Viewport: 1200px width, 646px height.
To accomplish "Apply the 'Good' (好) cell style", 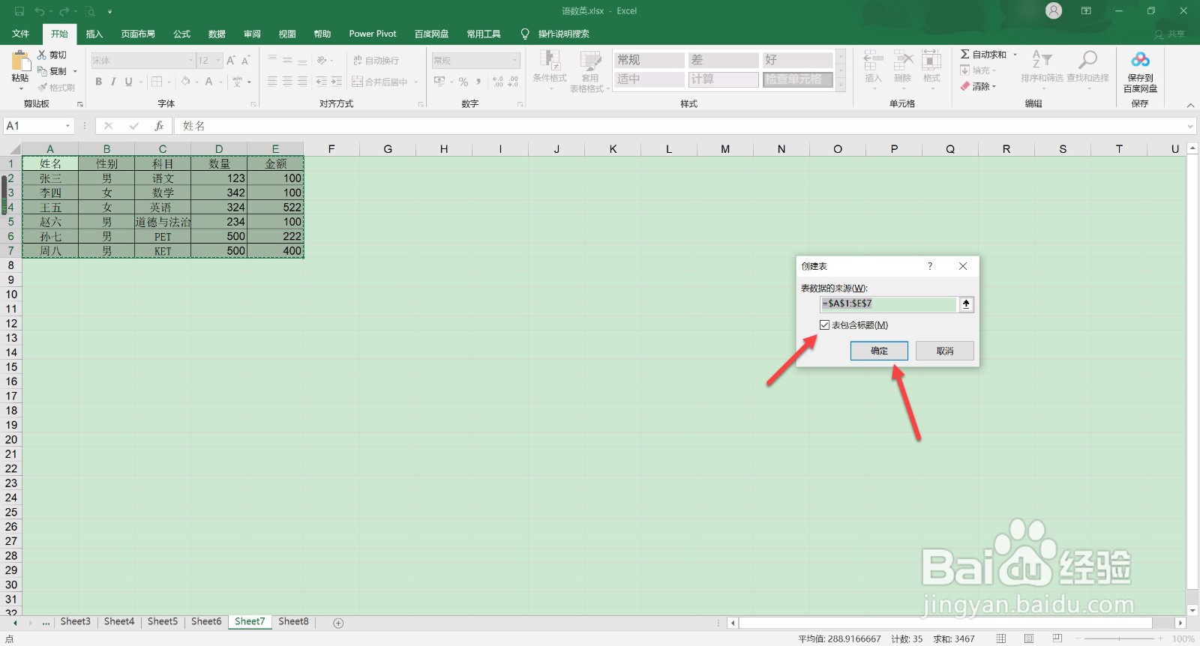I will pos(798,60).
